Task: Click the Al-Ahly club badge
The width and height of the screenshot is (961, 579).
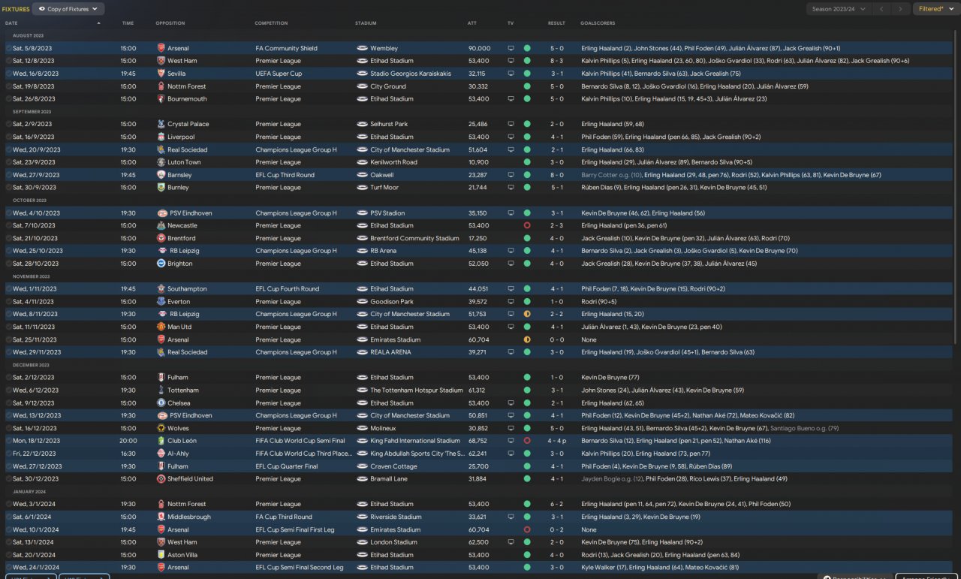Action: click(161, 454)
